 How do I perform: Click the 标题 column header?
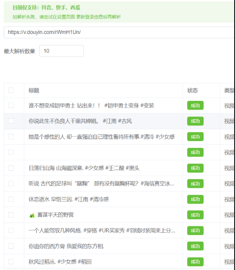[x=34, y=91]
